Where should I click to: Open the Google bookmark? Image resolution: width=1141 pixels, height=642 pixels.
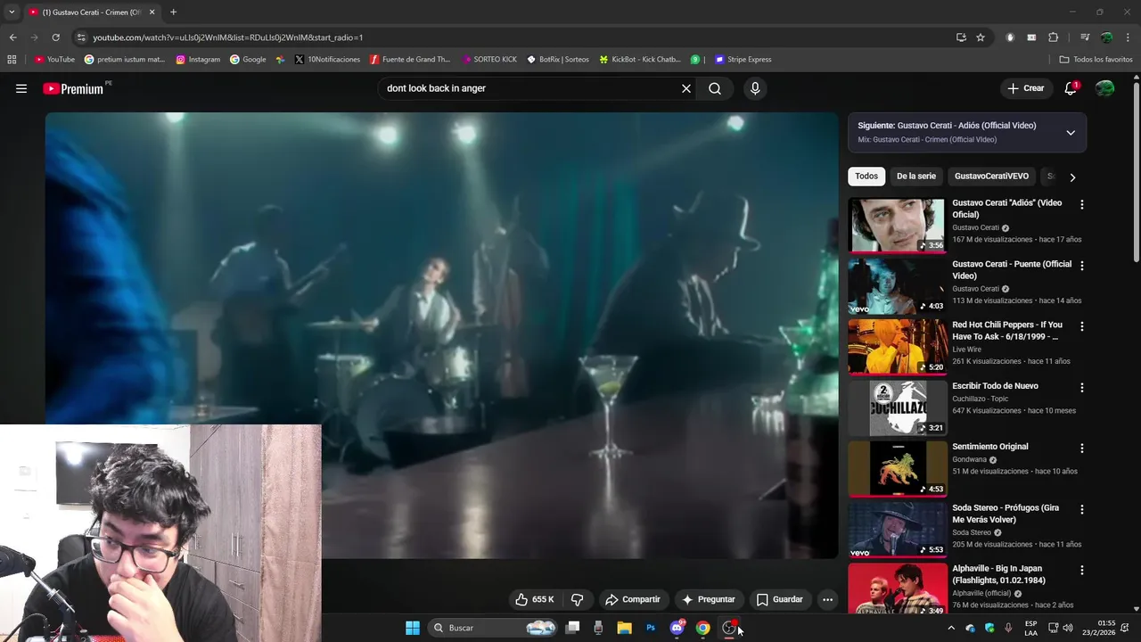pyautogui.click(x=248, y=60)
